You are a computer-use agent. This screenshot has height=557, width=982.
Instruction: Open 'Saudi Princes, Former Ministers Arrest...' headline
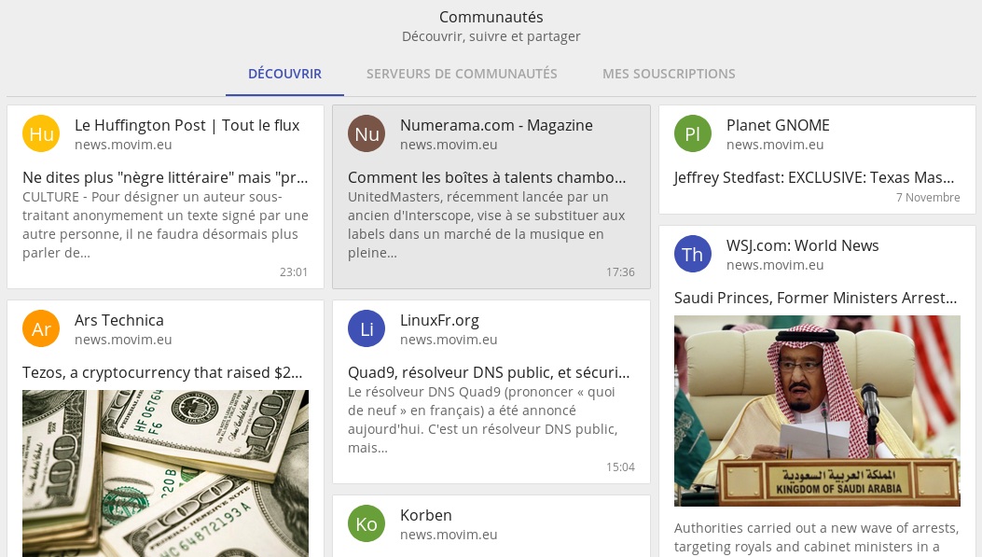pos(815,299)
